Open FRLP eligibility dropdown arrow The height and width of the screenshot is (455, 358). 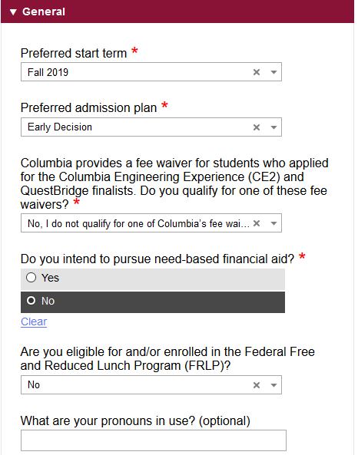[273, 385]
